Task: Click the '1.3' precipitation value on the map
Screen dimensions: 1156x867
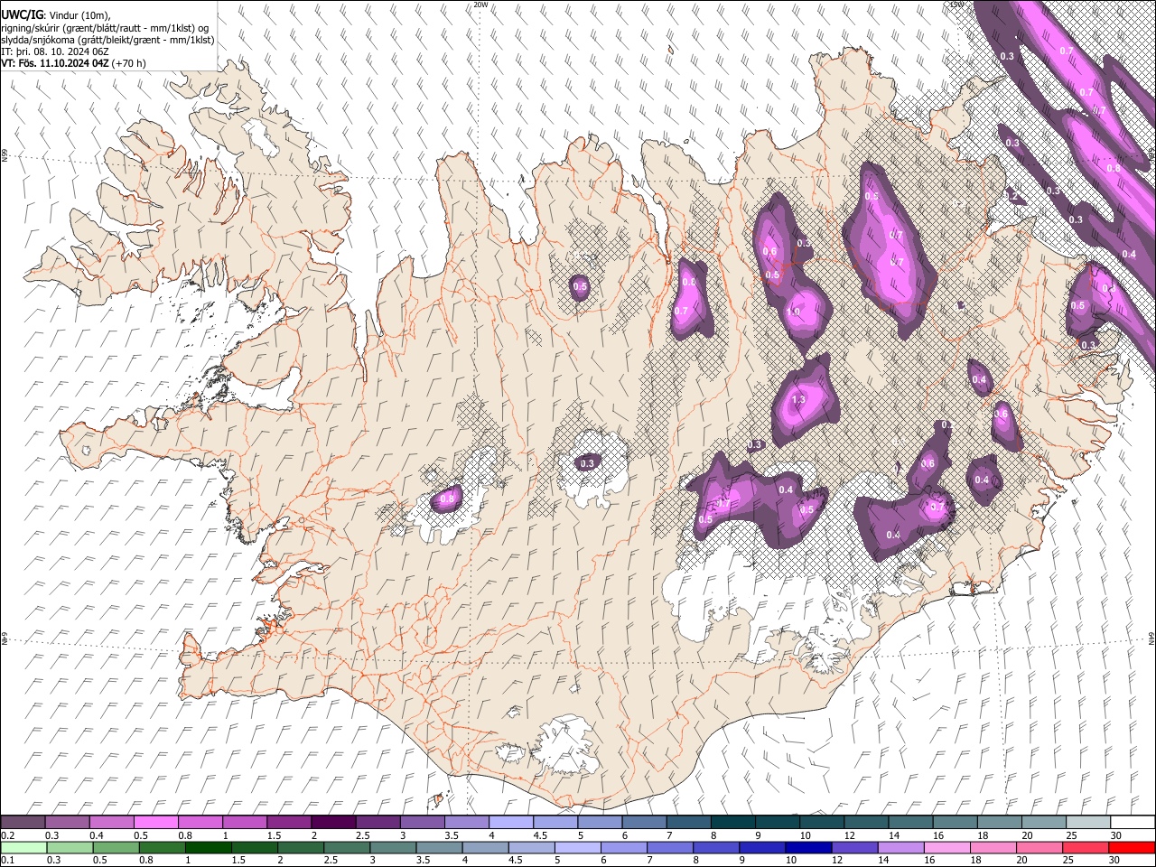Action: click(798, 399)
